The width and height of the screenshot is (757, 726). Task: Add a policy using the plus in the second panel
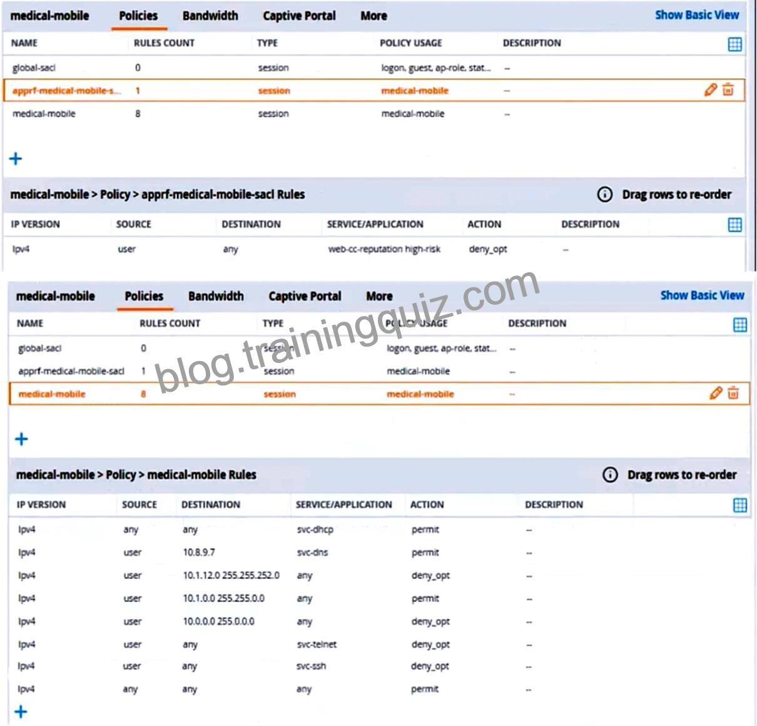click(x=21, y=439)
